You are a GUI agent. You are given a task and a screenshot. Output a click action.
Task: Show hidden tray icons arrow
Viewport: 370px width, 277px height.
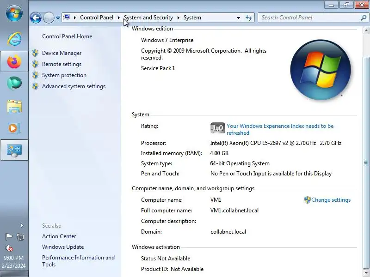pyautogui.click(x=22, y=225)
